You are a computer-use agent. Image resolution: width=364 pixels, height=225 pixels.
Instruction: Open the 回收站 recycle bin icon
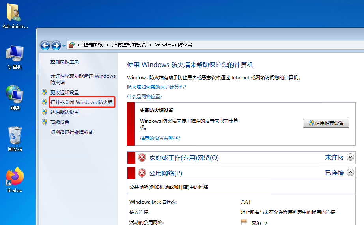15,137
